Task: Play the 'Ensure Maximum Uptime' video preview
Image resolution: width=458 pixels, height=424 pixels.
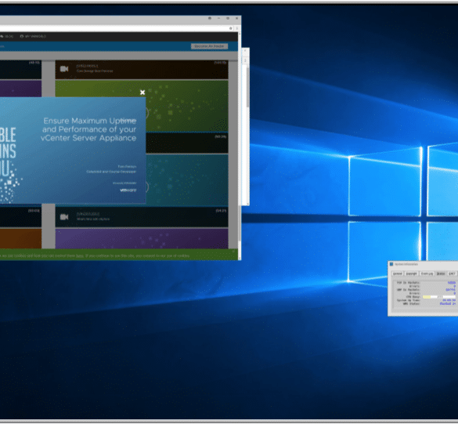Action: pyautogui.click(x=73, y=150)
